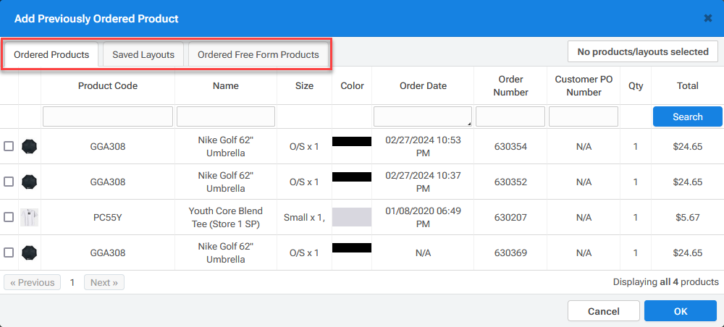Switch to the Ordered Products tab
The image size is (724, 327).
(x=51, y=54)
